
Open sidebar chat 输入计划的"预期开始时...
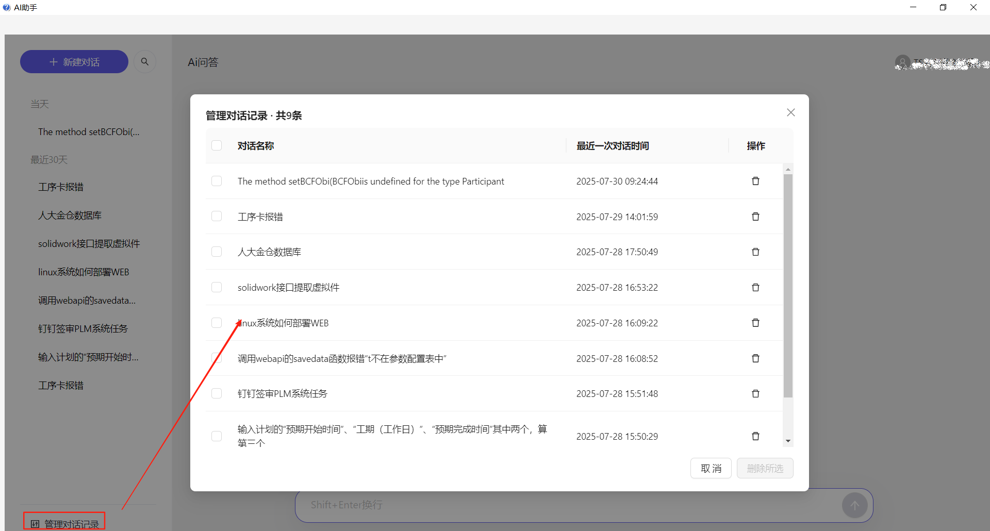(88, 357)
